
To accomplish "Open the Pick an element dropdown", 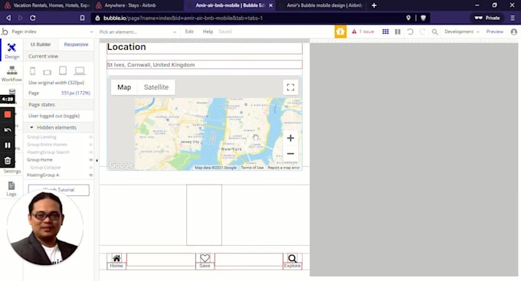I will point(138,32).
